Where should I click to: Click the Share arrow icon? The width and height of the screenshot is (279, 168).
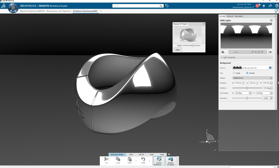[270, 6]
